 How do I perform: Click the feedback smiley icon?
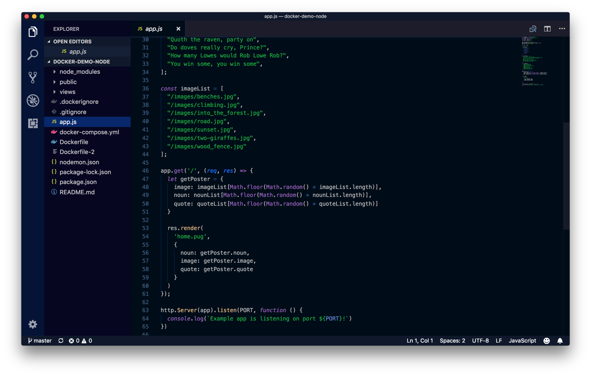click(x=546, y=341)
